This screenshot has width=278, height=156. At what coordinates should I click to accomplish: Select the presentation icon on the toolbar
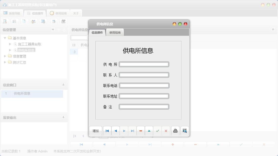point(34,21)
